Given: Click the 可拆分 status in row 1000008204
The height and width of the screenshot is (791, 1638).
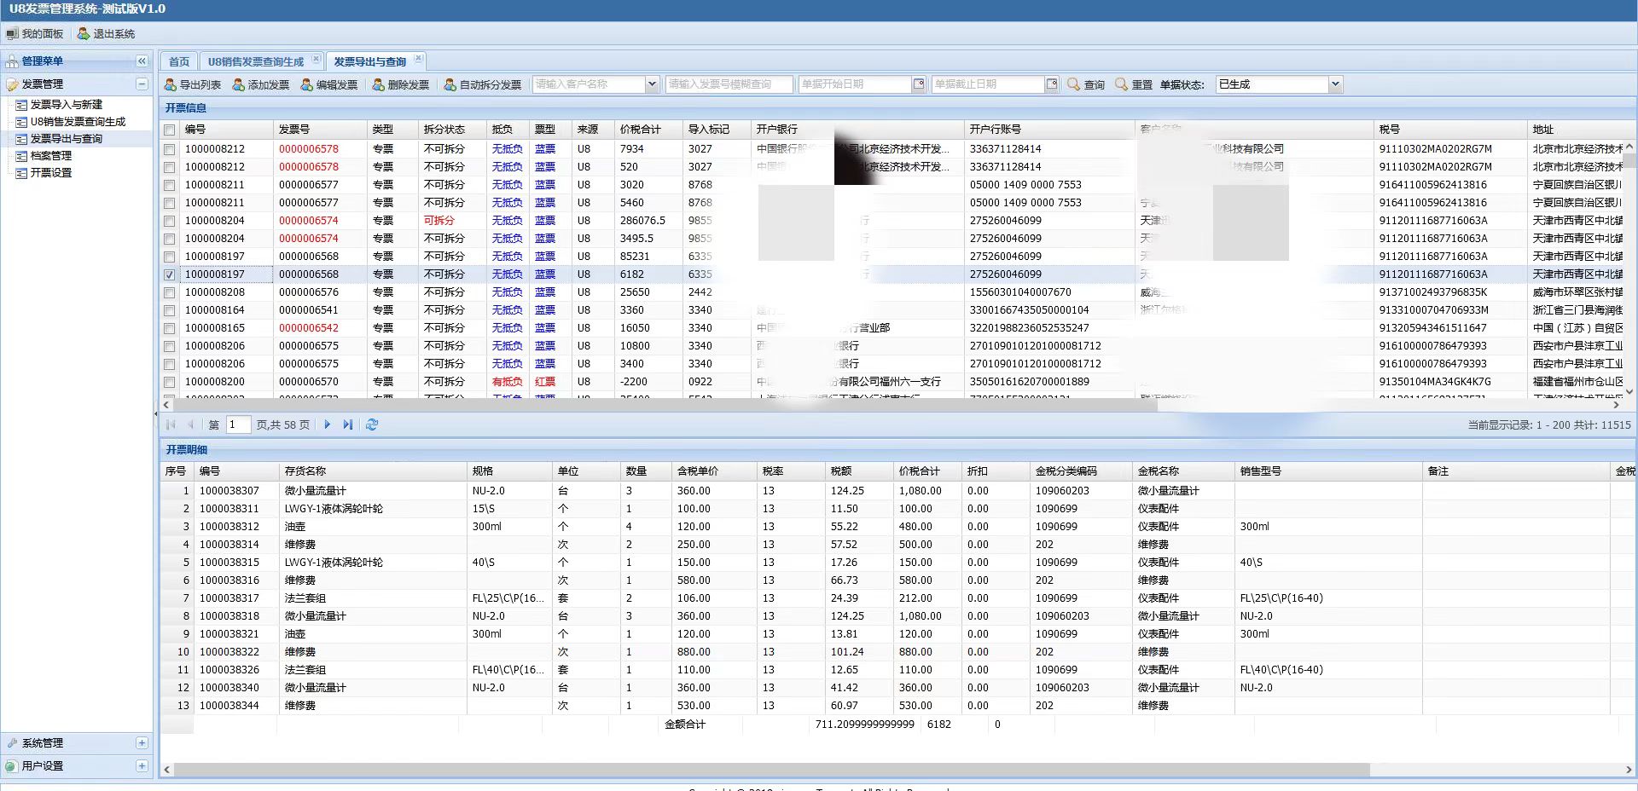Looking at the screenshot, I should [x=439, y=221].
